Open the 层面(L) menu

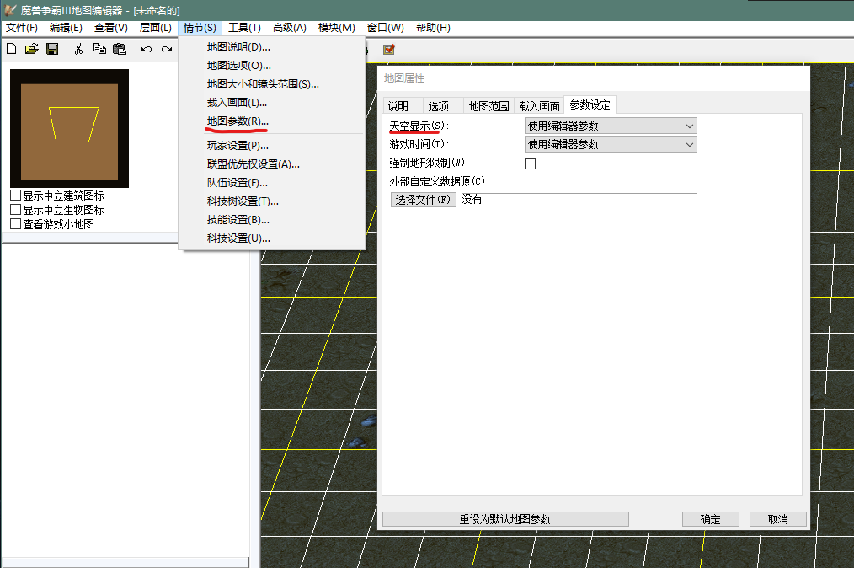click(x=156, y=28)
